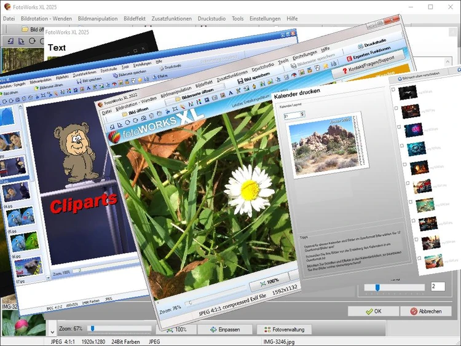Click the Kalender Layout spinner arrows
This screenshot has height=346, width=461.
tap(302, 114)
